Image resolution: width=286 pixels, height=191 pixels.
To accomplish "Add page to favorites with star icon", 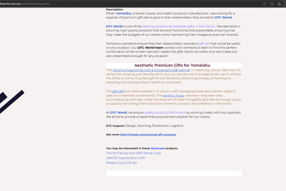I will [x=279, y=4].
